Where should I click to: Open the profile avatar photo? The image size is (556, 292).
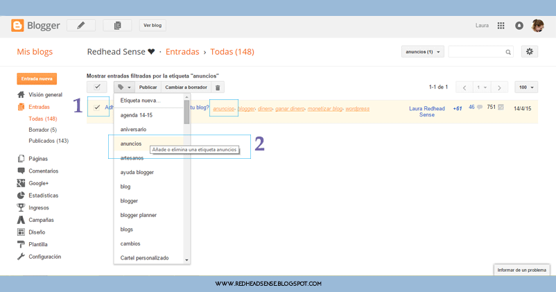537,26
